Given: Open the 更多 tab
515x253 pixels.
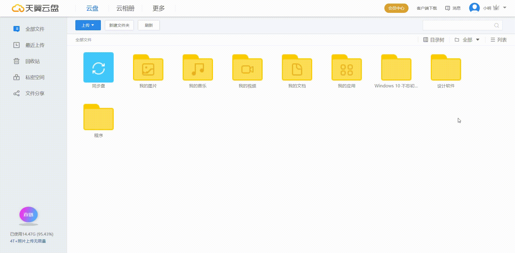Looking at the screenshot, I should pos(159,9).
